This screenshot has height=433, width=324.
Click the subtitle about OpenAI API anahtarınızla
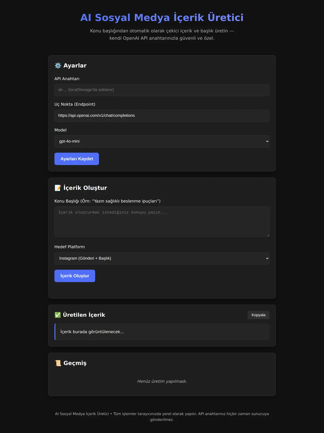162,35
